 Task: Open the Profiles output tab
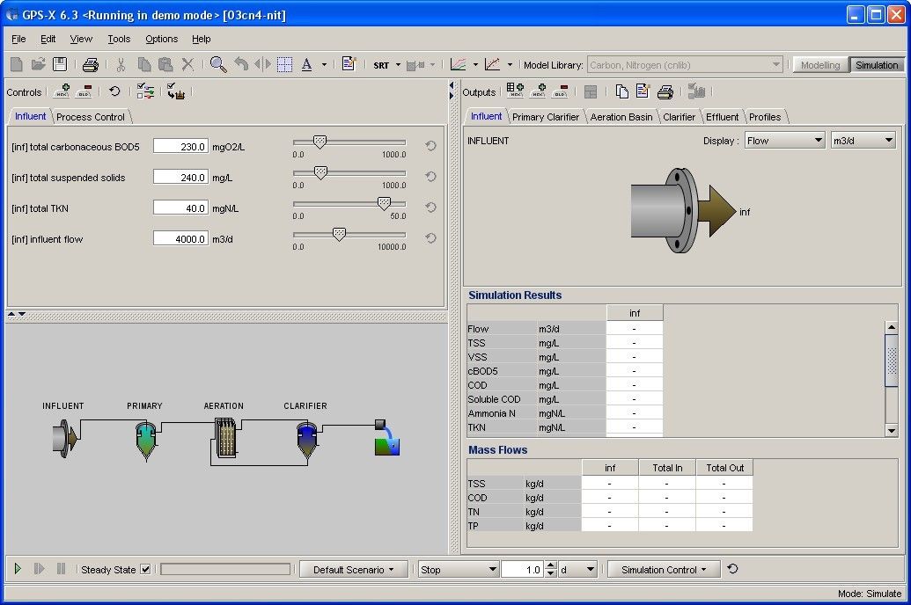[765, 117]
